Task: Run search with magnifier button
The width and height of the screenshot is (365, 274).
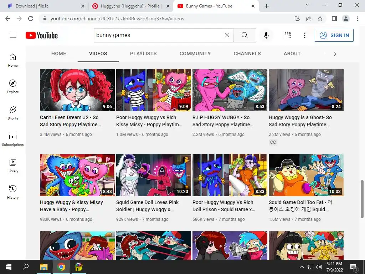Action: pos(245,35)
